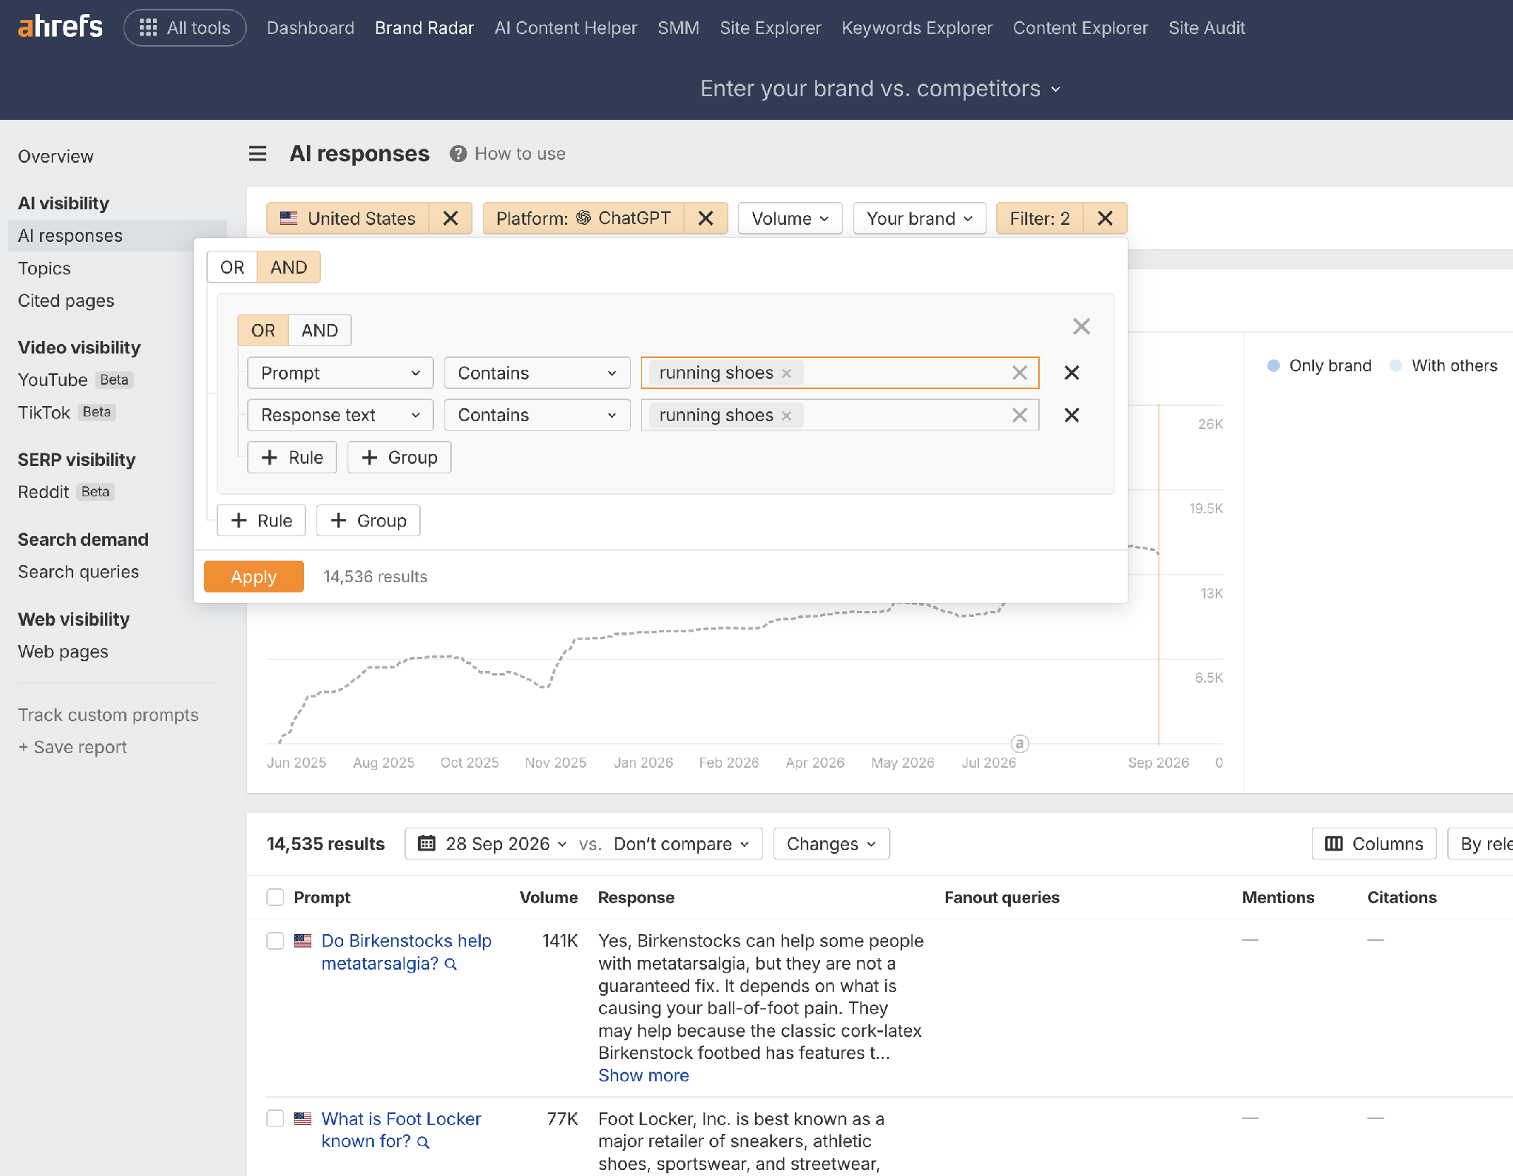
Task: Check the Birkenstocks row checkbox
Action: coord(275,941)
